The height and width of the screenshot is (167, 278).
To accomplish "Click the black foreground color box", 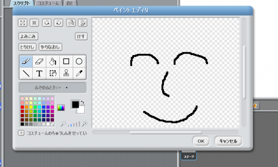I will pyautogui.click(x=75, y=105).
